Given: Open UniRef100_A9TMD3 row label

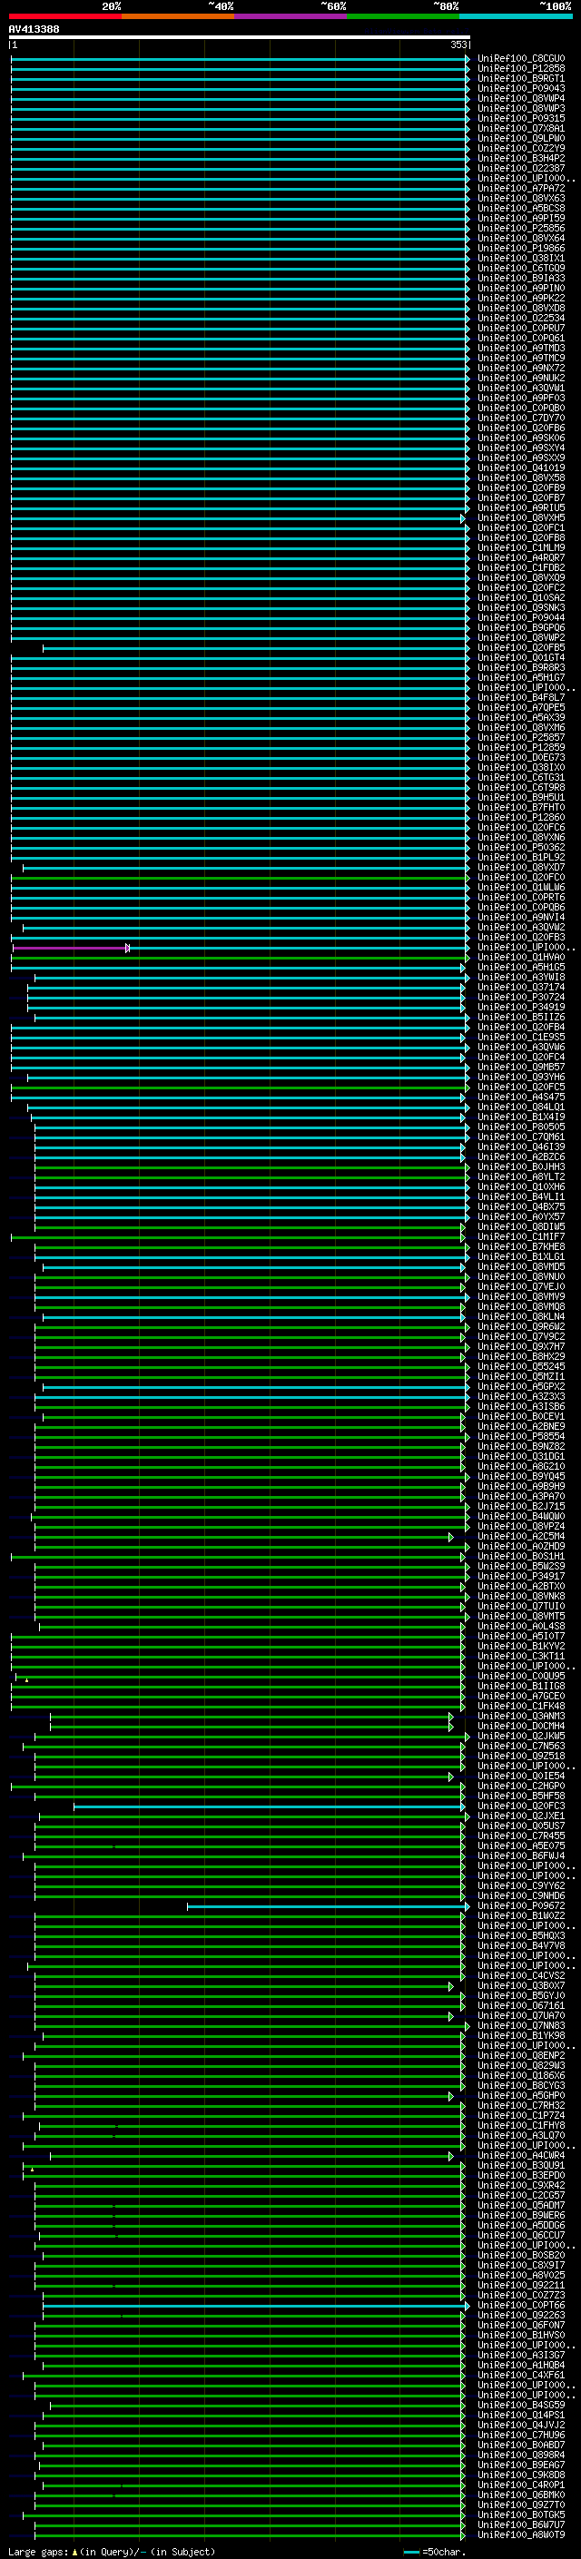Looking at the screenshot, I should coord(520,348).
